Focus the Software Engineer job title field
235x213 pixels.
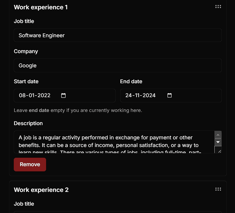pos(117,35)
